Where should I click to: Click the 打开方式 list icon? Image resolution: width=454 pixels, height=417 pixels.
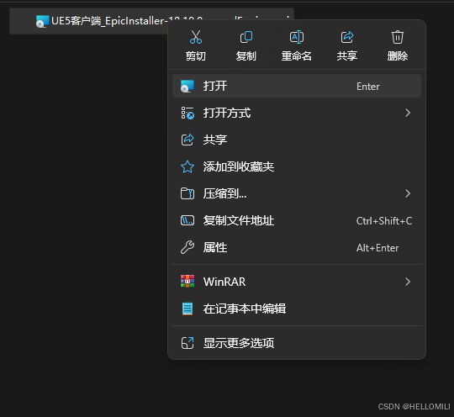tap(187, 113)
